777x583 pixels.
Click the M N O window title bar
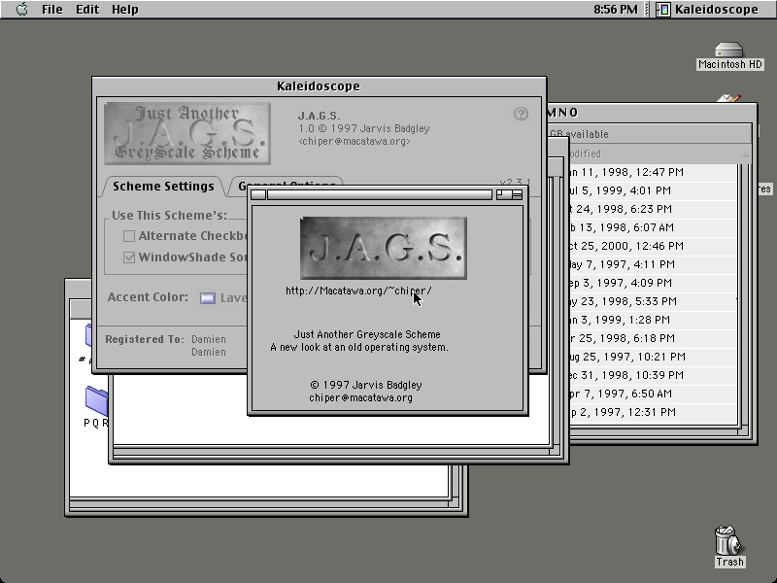pyautogui.click(x=652, y=113)
